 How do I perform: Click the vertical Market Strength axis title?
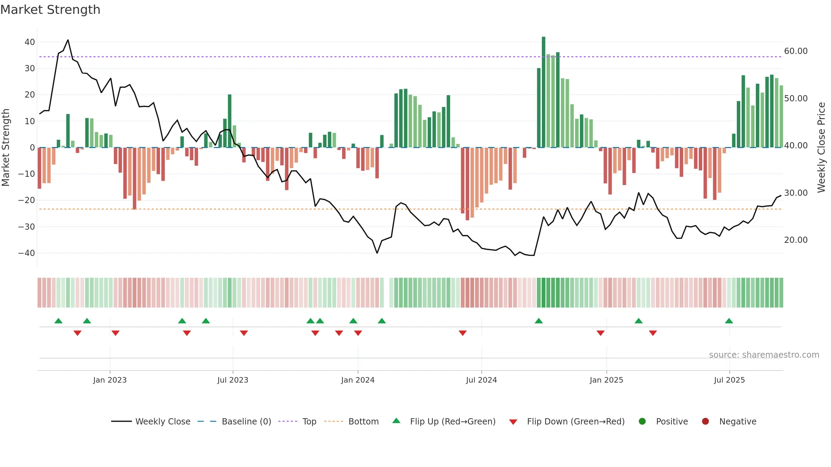coord(6,147)
